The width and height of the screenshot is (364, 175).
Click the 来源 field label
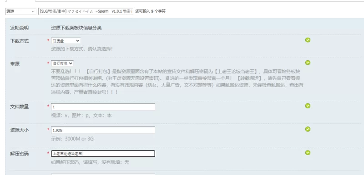tap(15, 63)
